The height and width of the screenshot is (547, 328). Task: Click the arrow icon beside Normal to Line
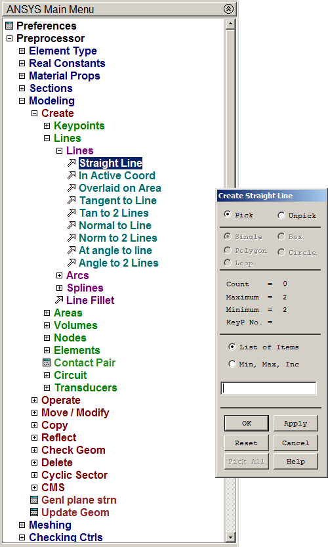tap(72, 225)
